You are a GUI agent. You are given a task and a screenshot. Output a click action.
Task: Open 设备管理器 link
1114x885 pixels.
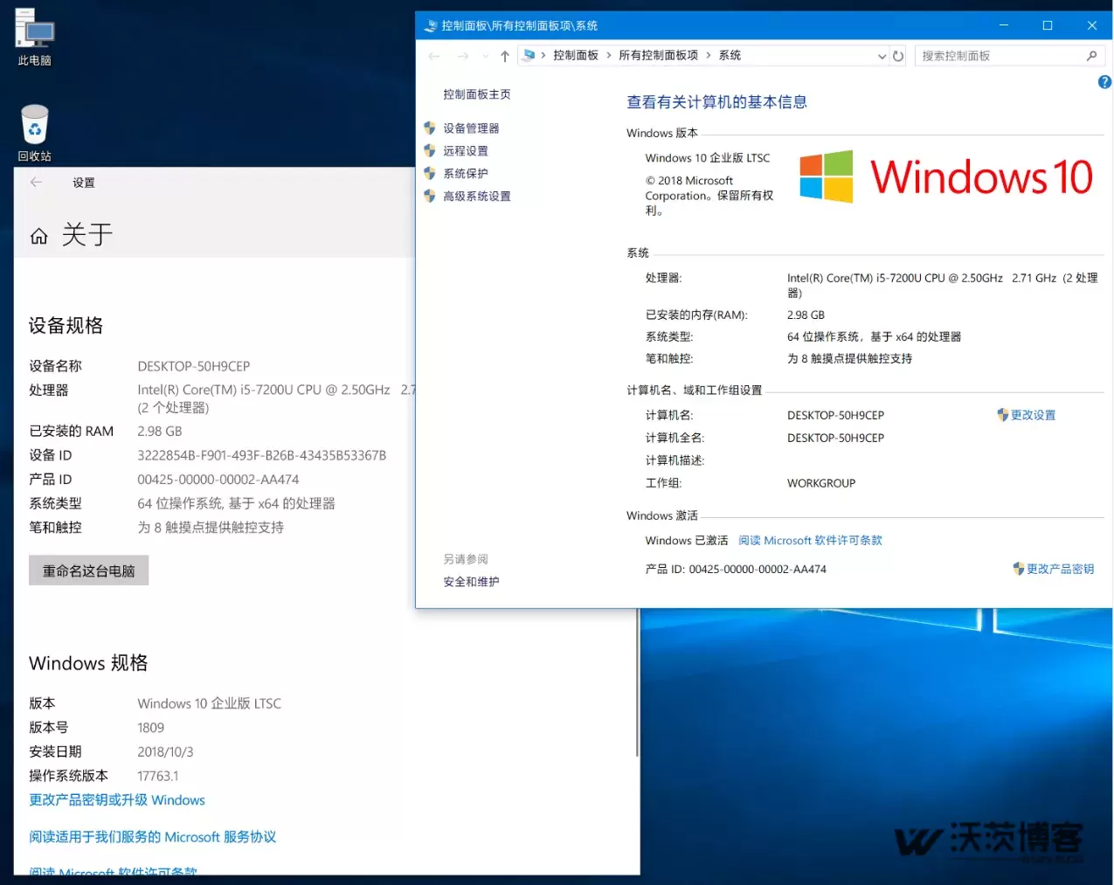[x=471, y=128]
